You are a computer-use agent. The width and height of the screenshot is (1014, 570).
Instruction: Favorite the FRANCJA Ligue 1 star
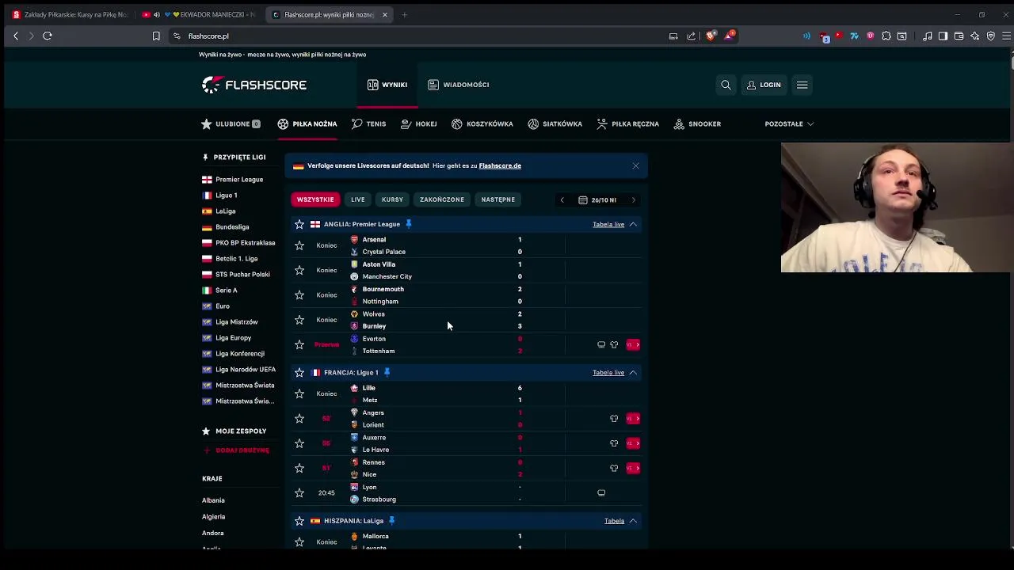pos(299,373)
